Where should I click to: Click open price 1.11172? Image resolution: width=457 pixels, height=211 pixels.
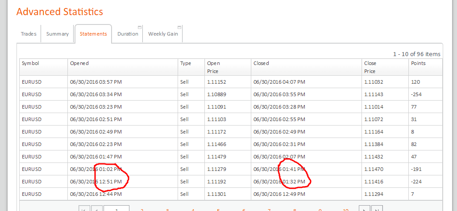[216, 132]
